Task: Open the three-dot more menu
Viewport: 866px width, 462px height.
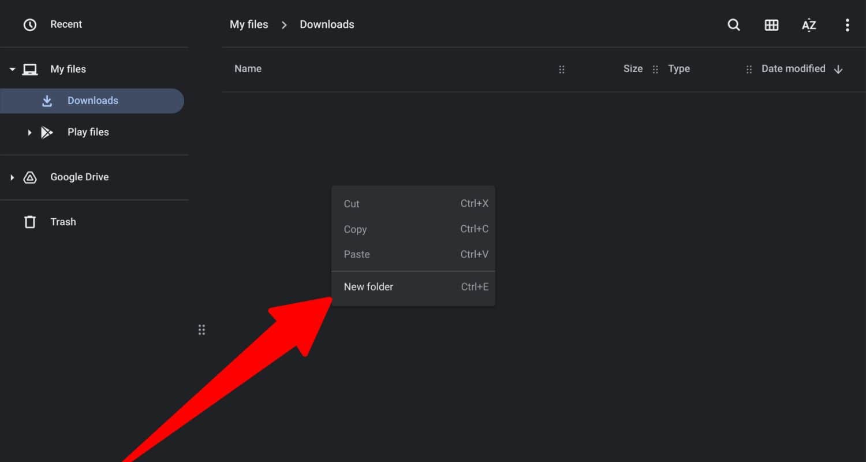Action: tap(847, 25)
